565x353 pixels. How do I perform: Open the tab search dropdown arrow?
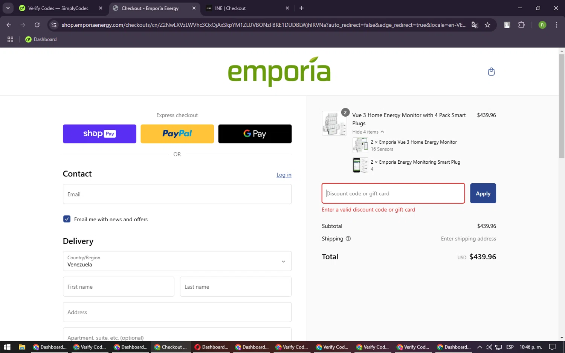(x=8, y=8)
